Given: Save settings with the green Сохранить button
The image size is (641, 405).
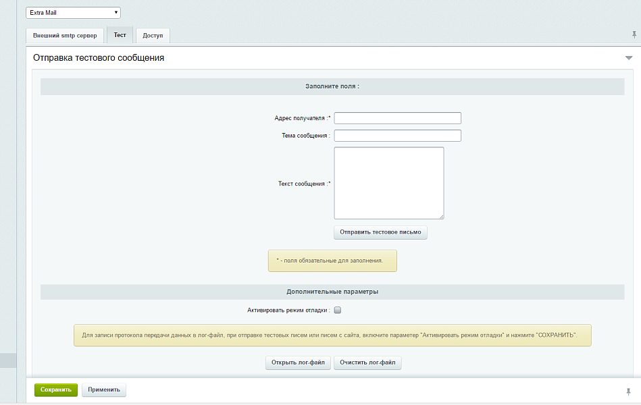Looking at the screenshot, I should 56,389.
